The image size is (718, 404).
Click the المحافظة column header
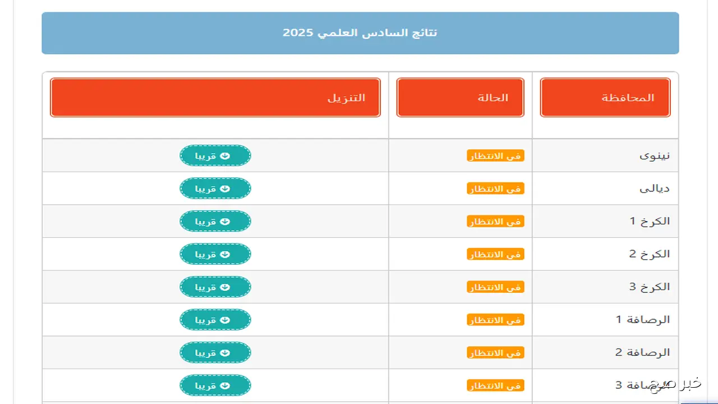(605, 97)
